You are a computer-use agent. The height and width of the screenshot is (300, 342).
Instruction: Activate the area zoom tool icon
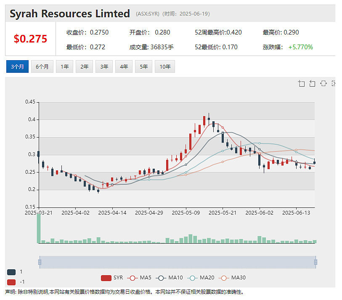pos(302,83)
